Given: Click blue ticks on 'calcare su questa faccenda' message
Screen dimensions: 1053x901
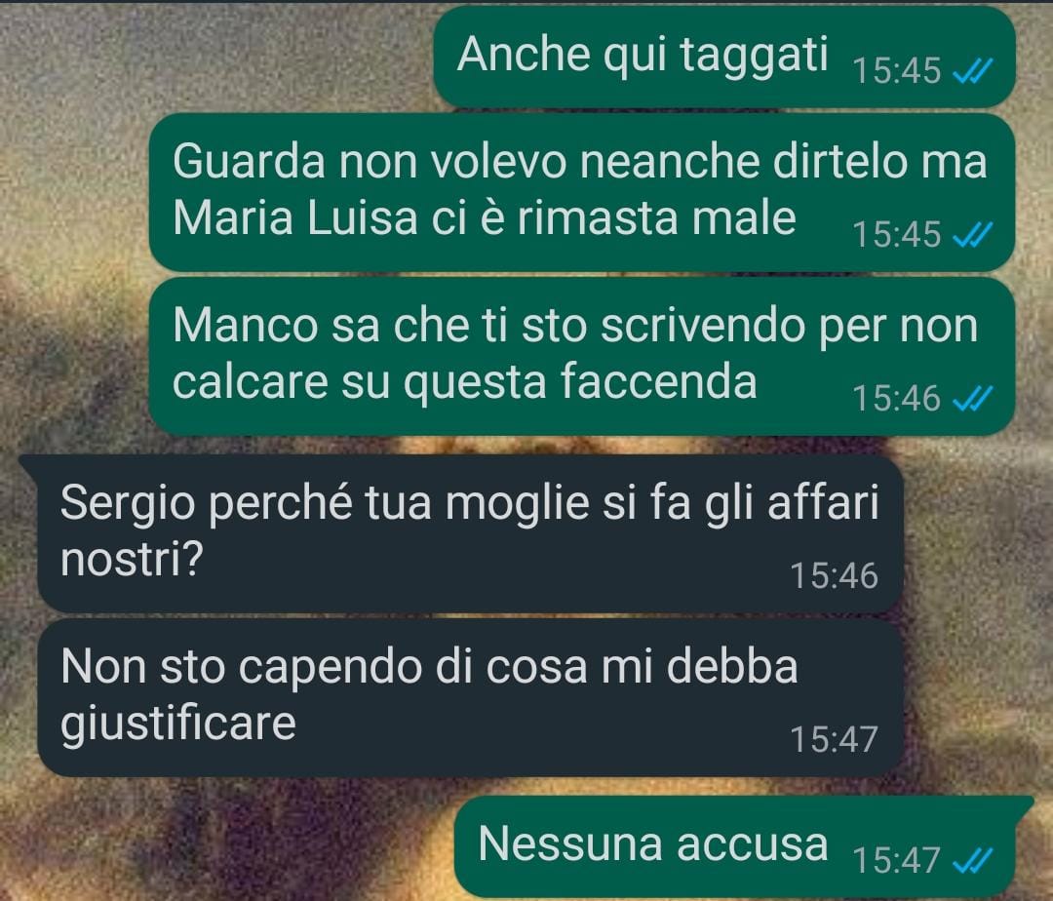Looking at the screenshot, I should (x=973, y=400).
